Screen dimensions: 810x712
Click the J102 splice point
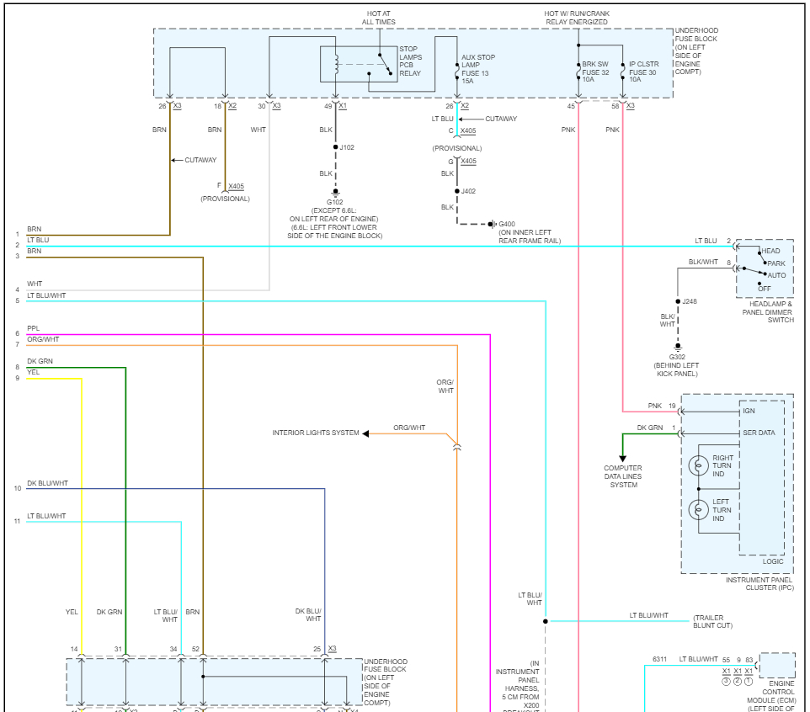tap(336, 147)
